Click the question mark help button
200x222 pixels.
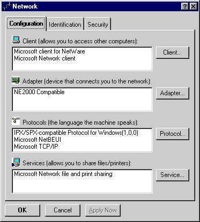coord(185,6)
